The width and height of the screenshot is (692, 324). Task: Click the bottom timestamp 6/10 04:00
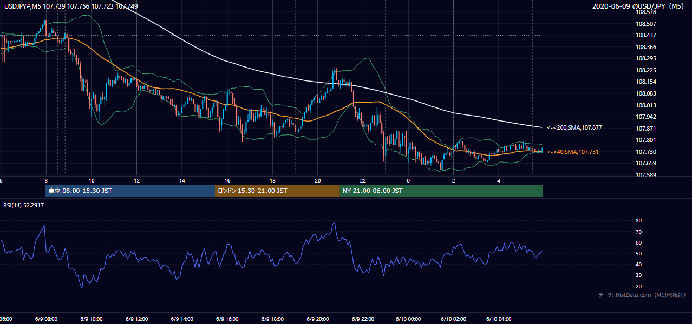[499, 319]
